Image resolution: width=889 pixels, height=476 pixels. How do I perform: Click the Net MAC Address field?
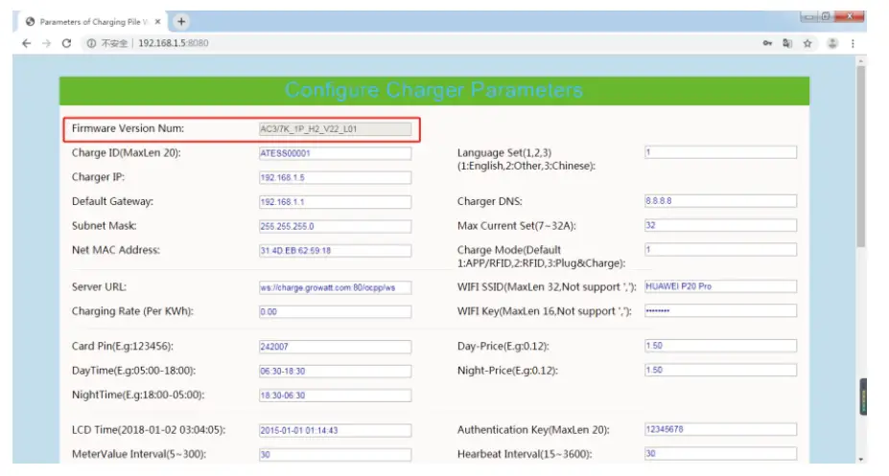click(x=335, y=251)
